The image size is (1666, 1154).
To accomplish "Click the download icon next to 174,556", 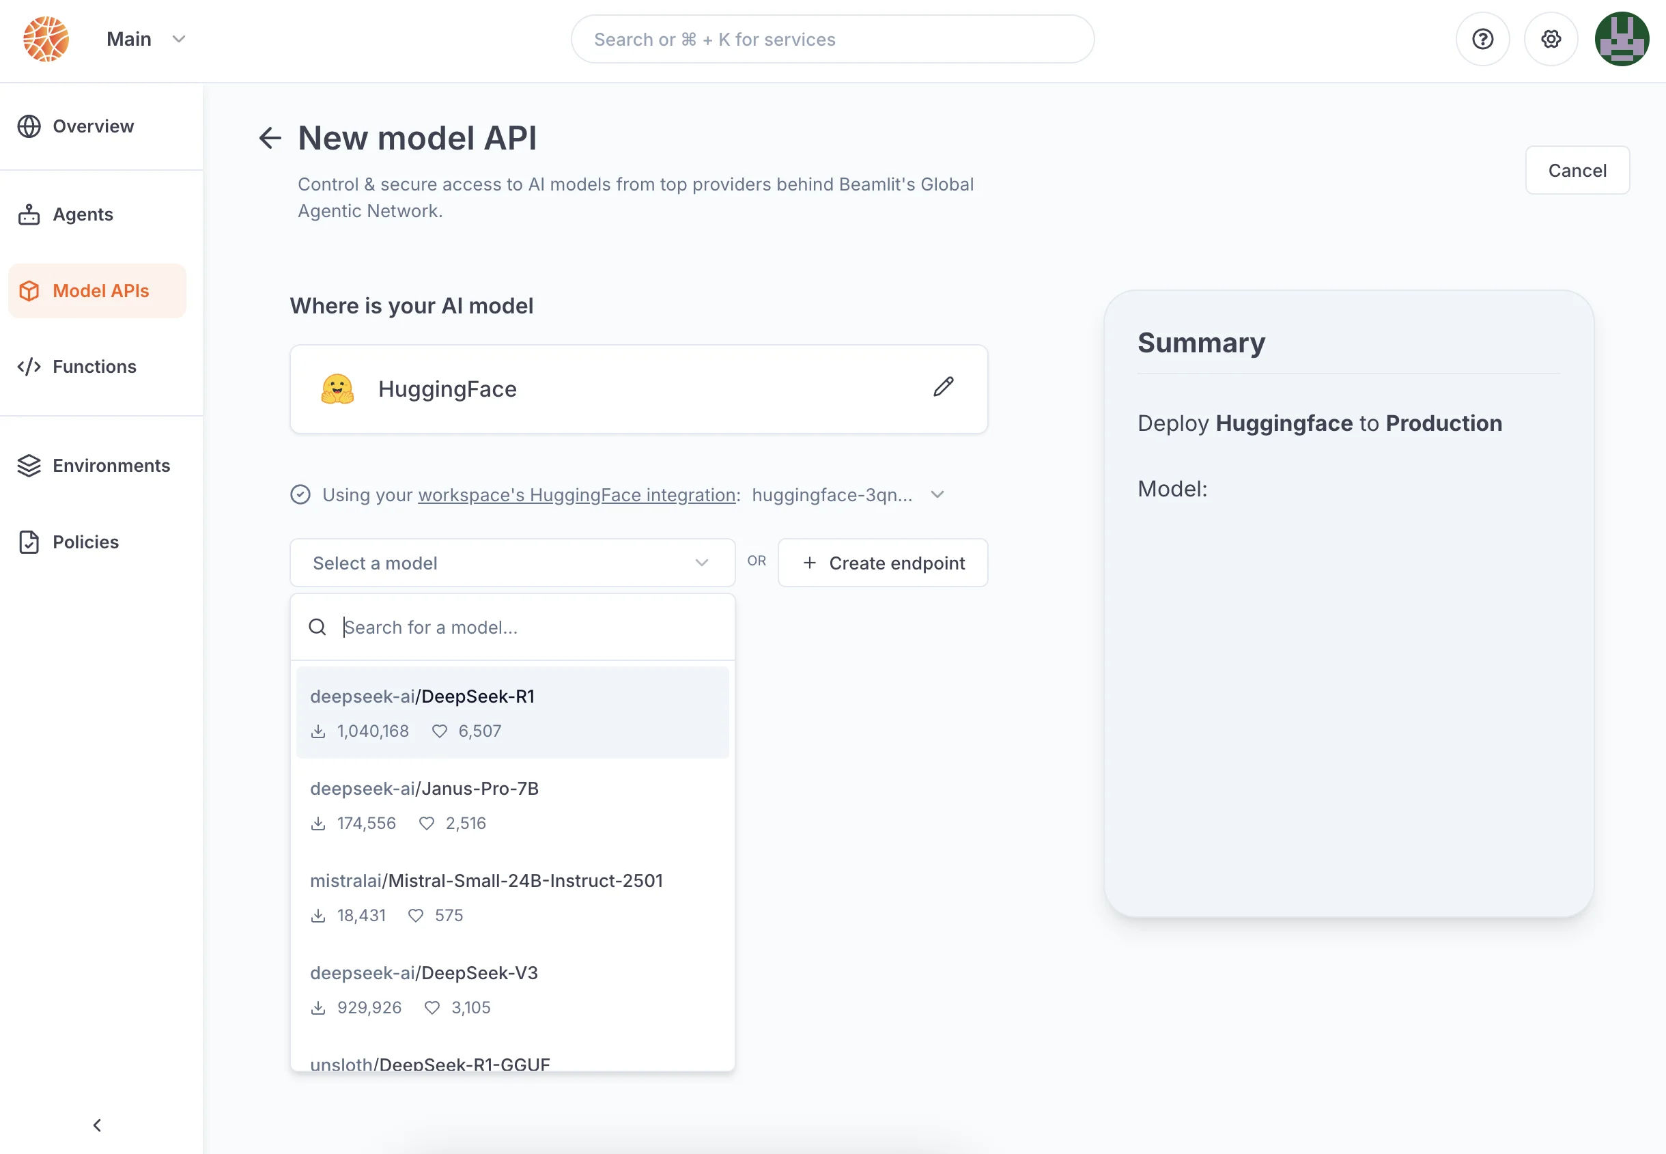I will [x=318, y=824].
